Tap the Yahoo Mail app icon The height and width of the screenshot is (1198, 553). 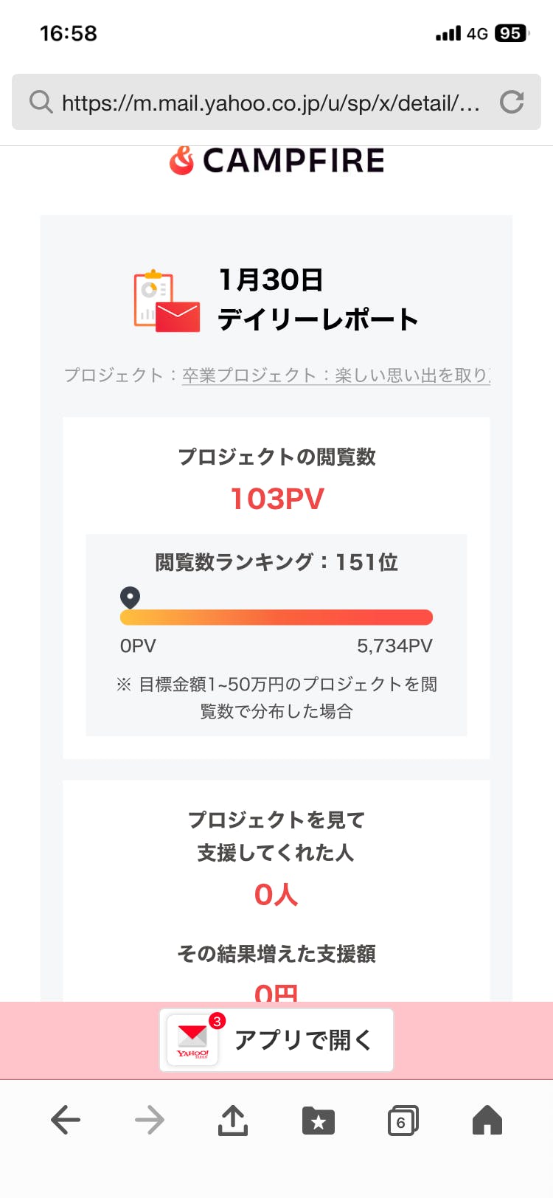193,1040
